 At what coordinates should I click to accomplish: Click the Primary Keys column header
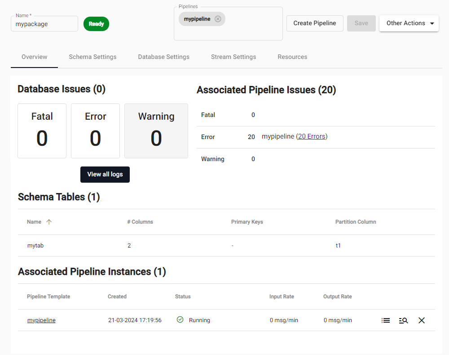(247, 222)
